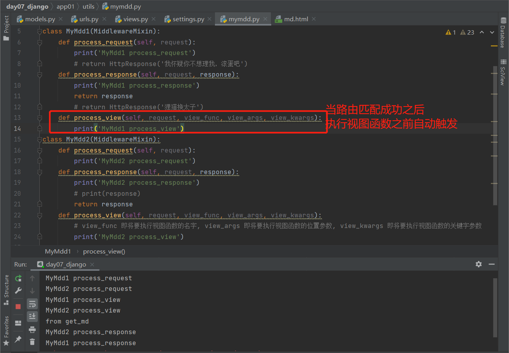
Task: Open the Favorites tool window
Action: pos(6,331)
